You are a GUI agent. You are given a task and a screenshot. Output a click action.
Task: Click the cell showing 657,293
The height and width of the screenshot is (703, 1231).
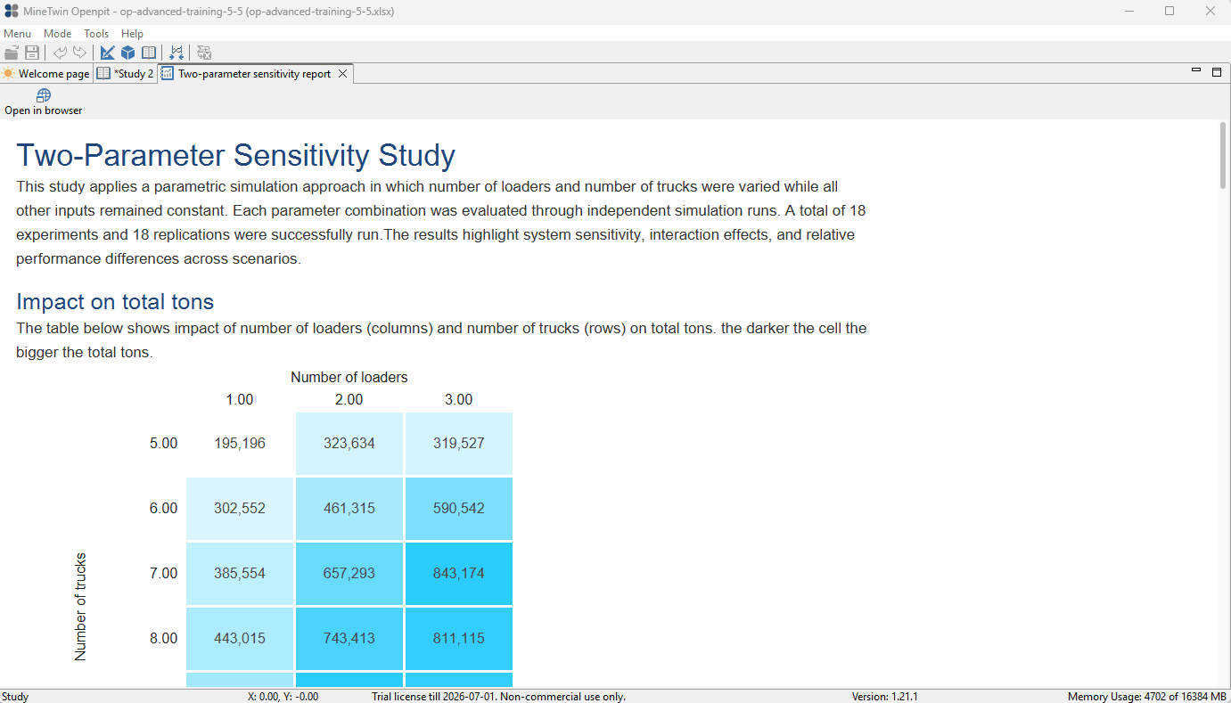(349, 573)
